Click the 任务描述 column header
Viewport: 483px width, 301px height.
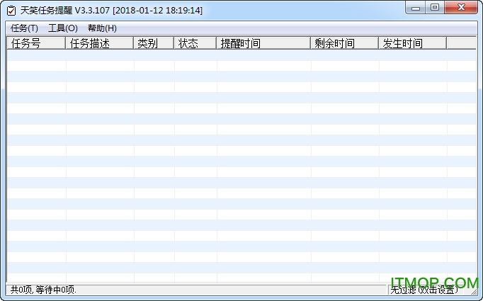click(99, 43)
